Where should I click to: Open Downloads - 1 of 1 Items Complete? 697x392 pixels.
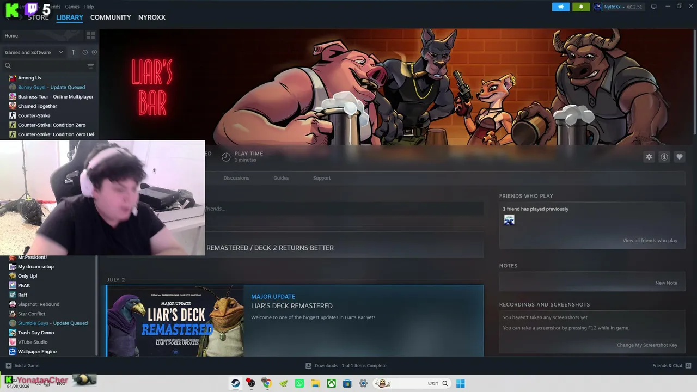pos(351,366)
